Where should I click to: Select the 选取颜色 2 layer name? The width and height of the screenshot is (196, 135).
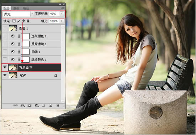[39, 36]
